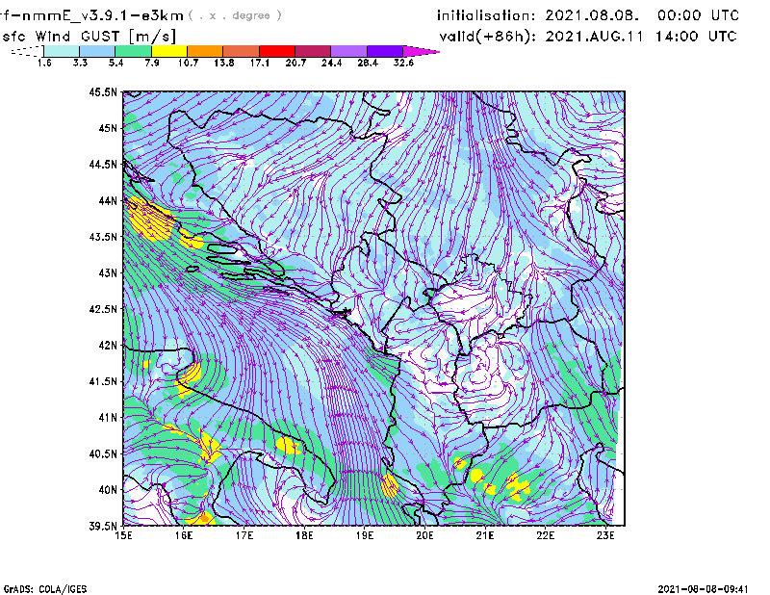The image size is (770, 595).
Task: Click the 43.5N latitude label
Action: coord(103,237)
